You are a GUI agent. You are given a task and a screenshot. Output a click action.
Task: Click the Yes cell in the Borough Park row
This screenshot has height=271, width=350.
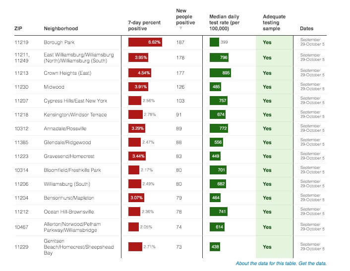click(x=267, y=43)
